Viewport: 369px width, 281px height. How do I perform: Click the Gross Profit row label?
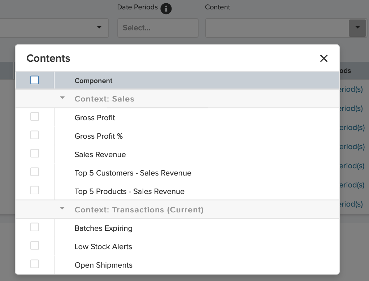point(95,118)
